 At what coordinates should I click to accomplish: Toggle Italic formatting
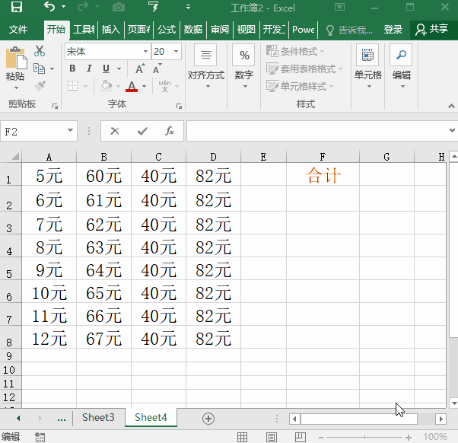point(88,69)
